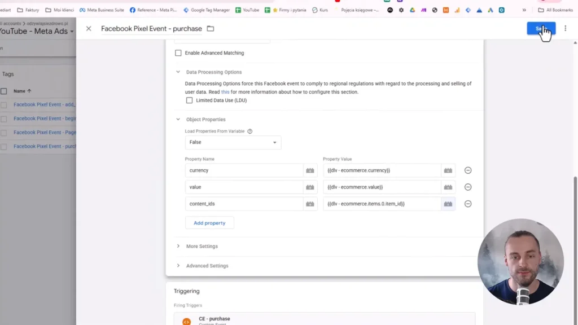Toggle the select-all checkbox in Tags header
The height and width of the screenshot is (325, 578).
coord(4,91)
